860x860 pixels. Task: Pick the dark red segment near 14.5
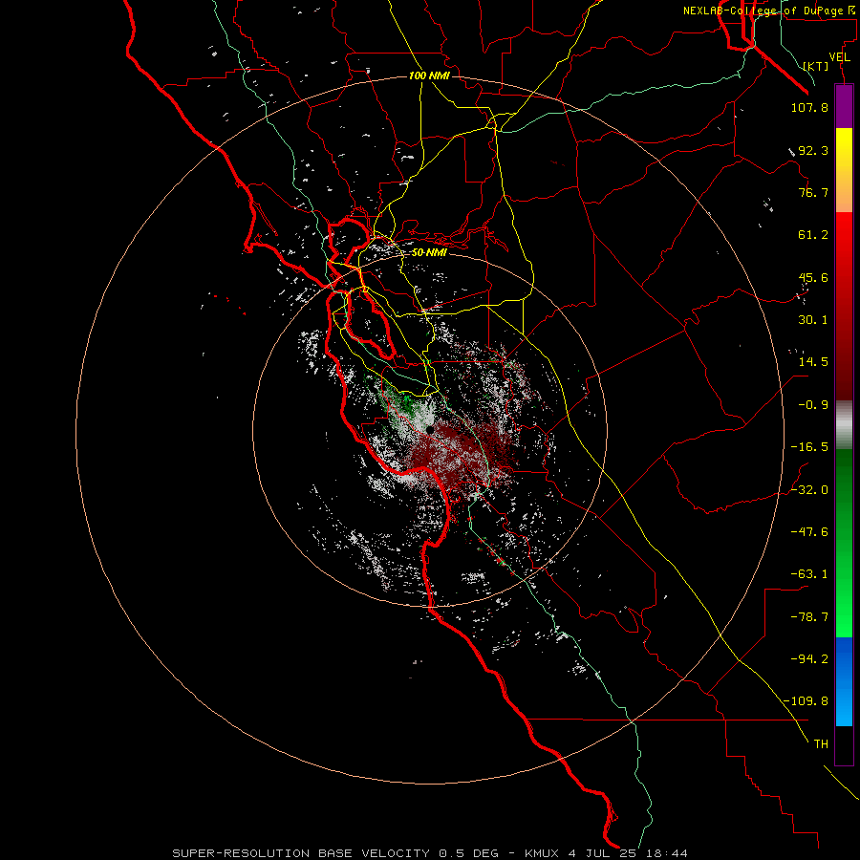tap(844, 362)
